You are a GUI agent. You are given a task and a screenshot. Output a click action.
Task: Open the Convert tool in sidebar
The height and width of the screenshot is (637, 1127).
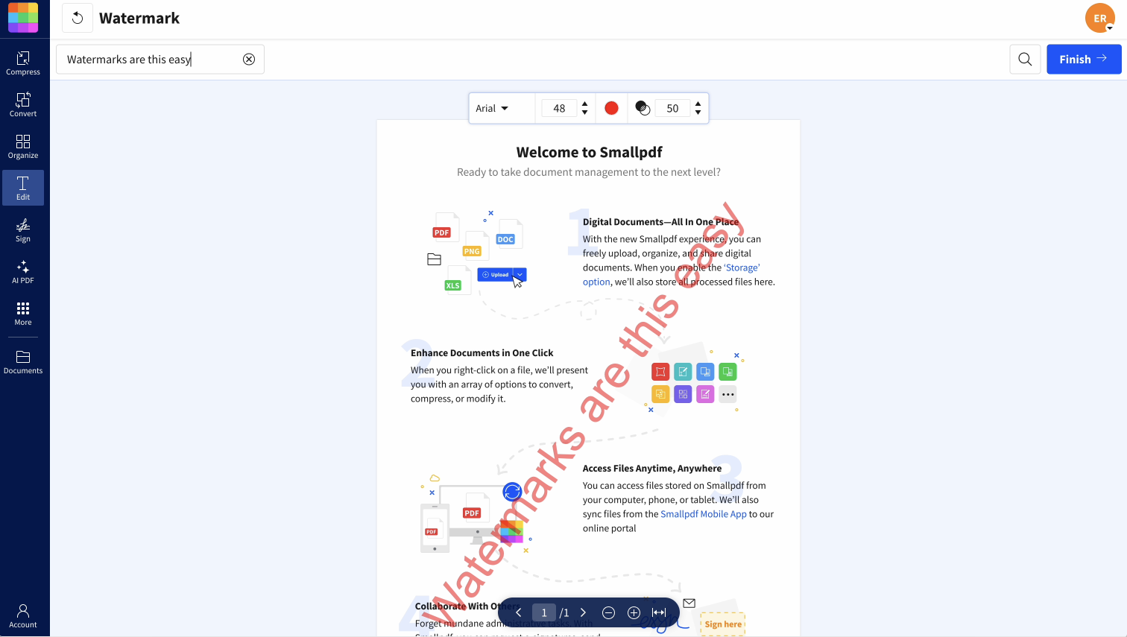point(23,104)
